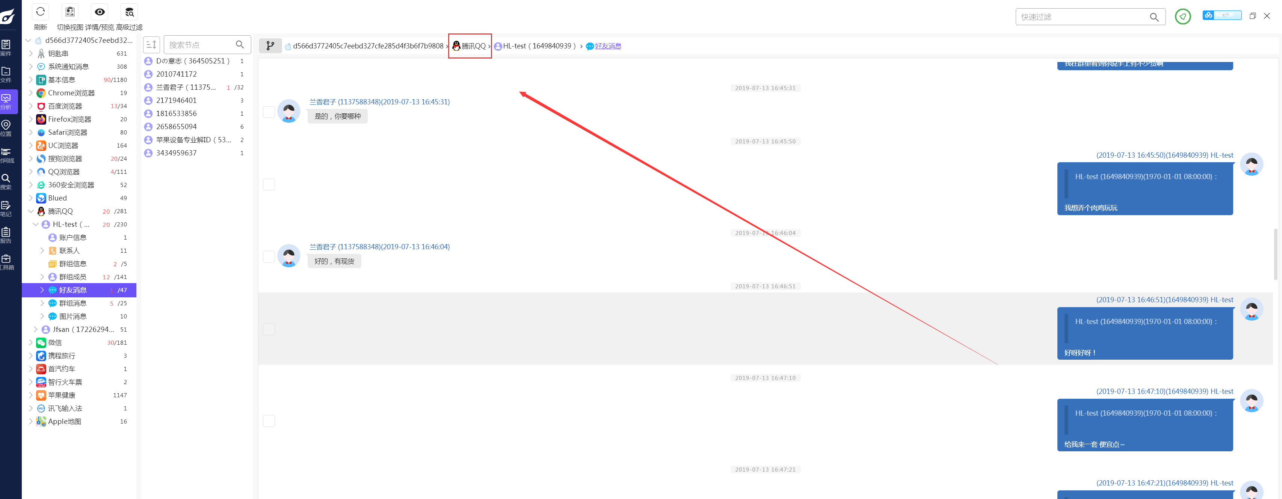Open the 笔记 notes sidebar icon
Screen dimensions: 1282x499
pyautogui.click(x=6, y=205)
